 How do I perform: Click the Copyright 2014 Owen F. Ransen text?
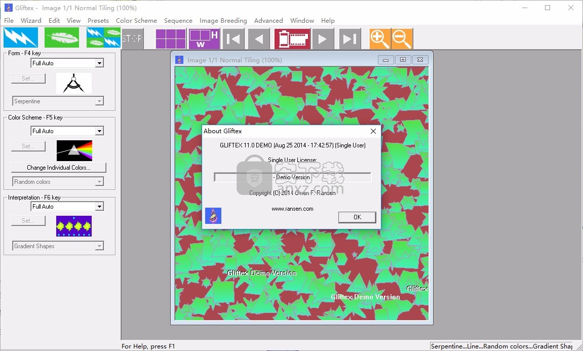[292, 193]
